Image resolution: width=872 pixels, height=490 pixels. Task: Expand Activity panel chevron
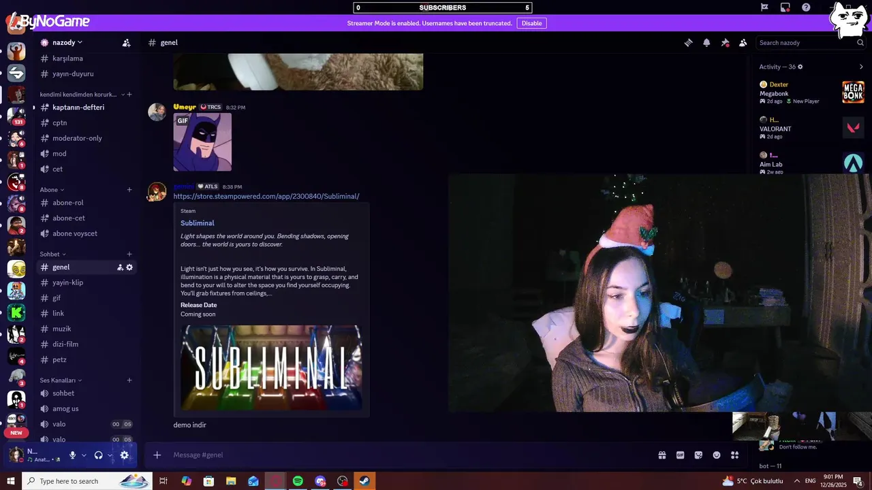861,67
